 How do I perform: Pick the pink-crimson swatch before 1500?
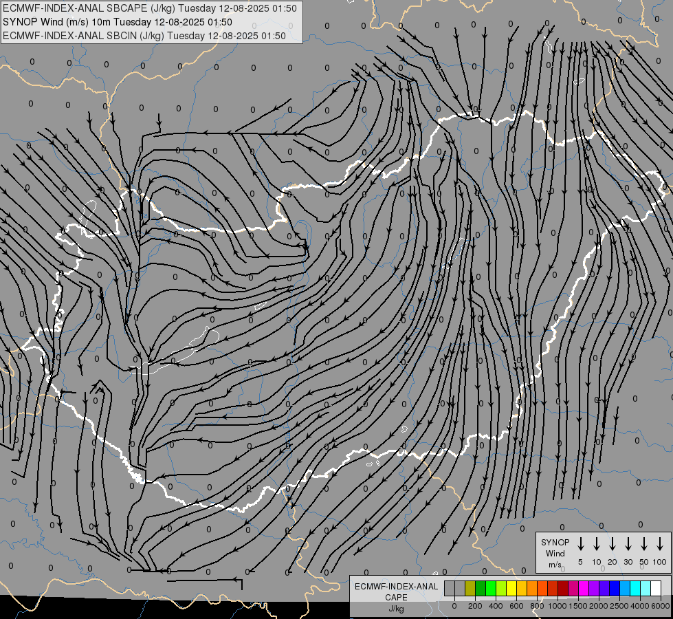tap(573, 589)
